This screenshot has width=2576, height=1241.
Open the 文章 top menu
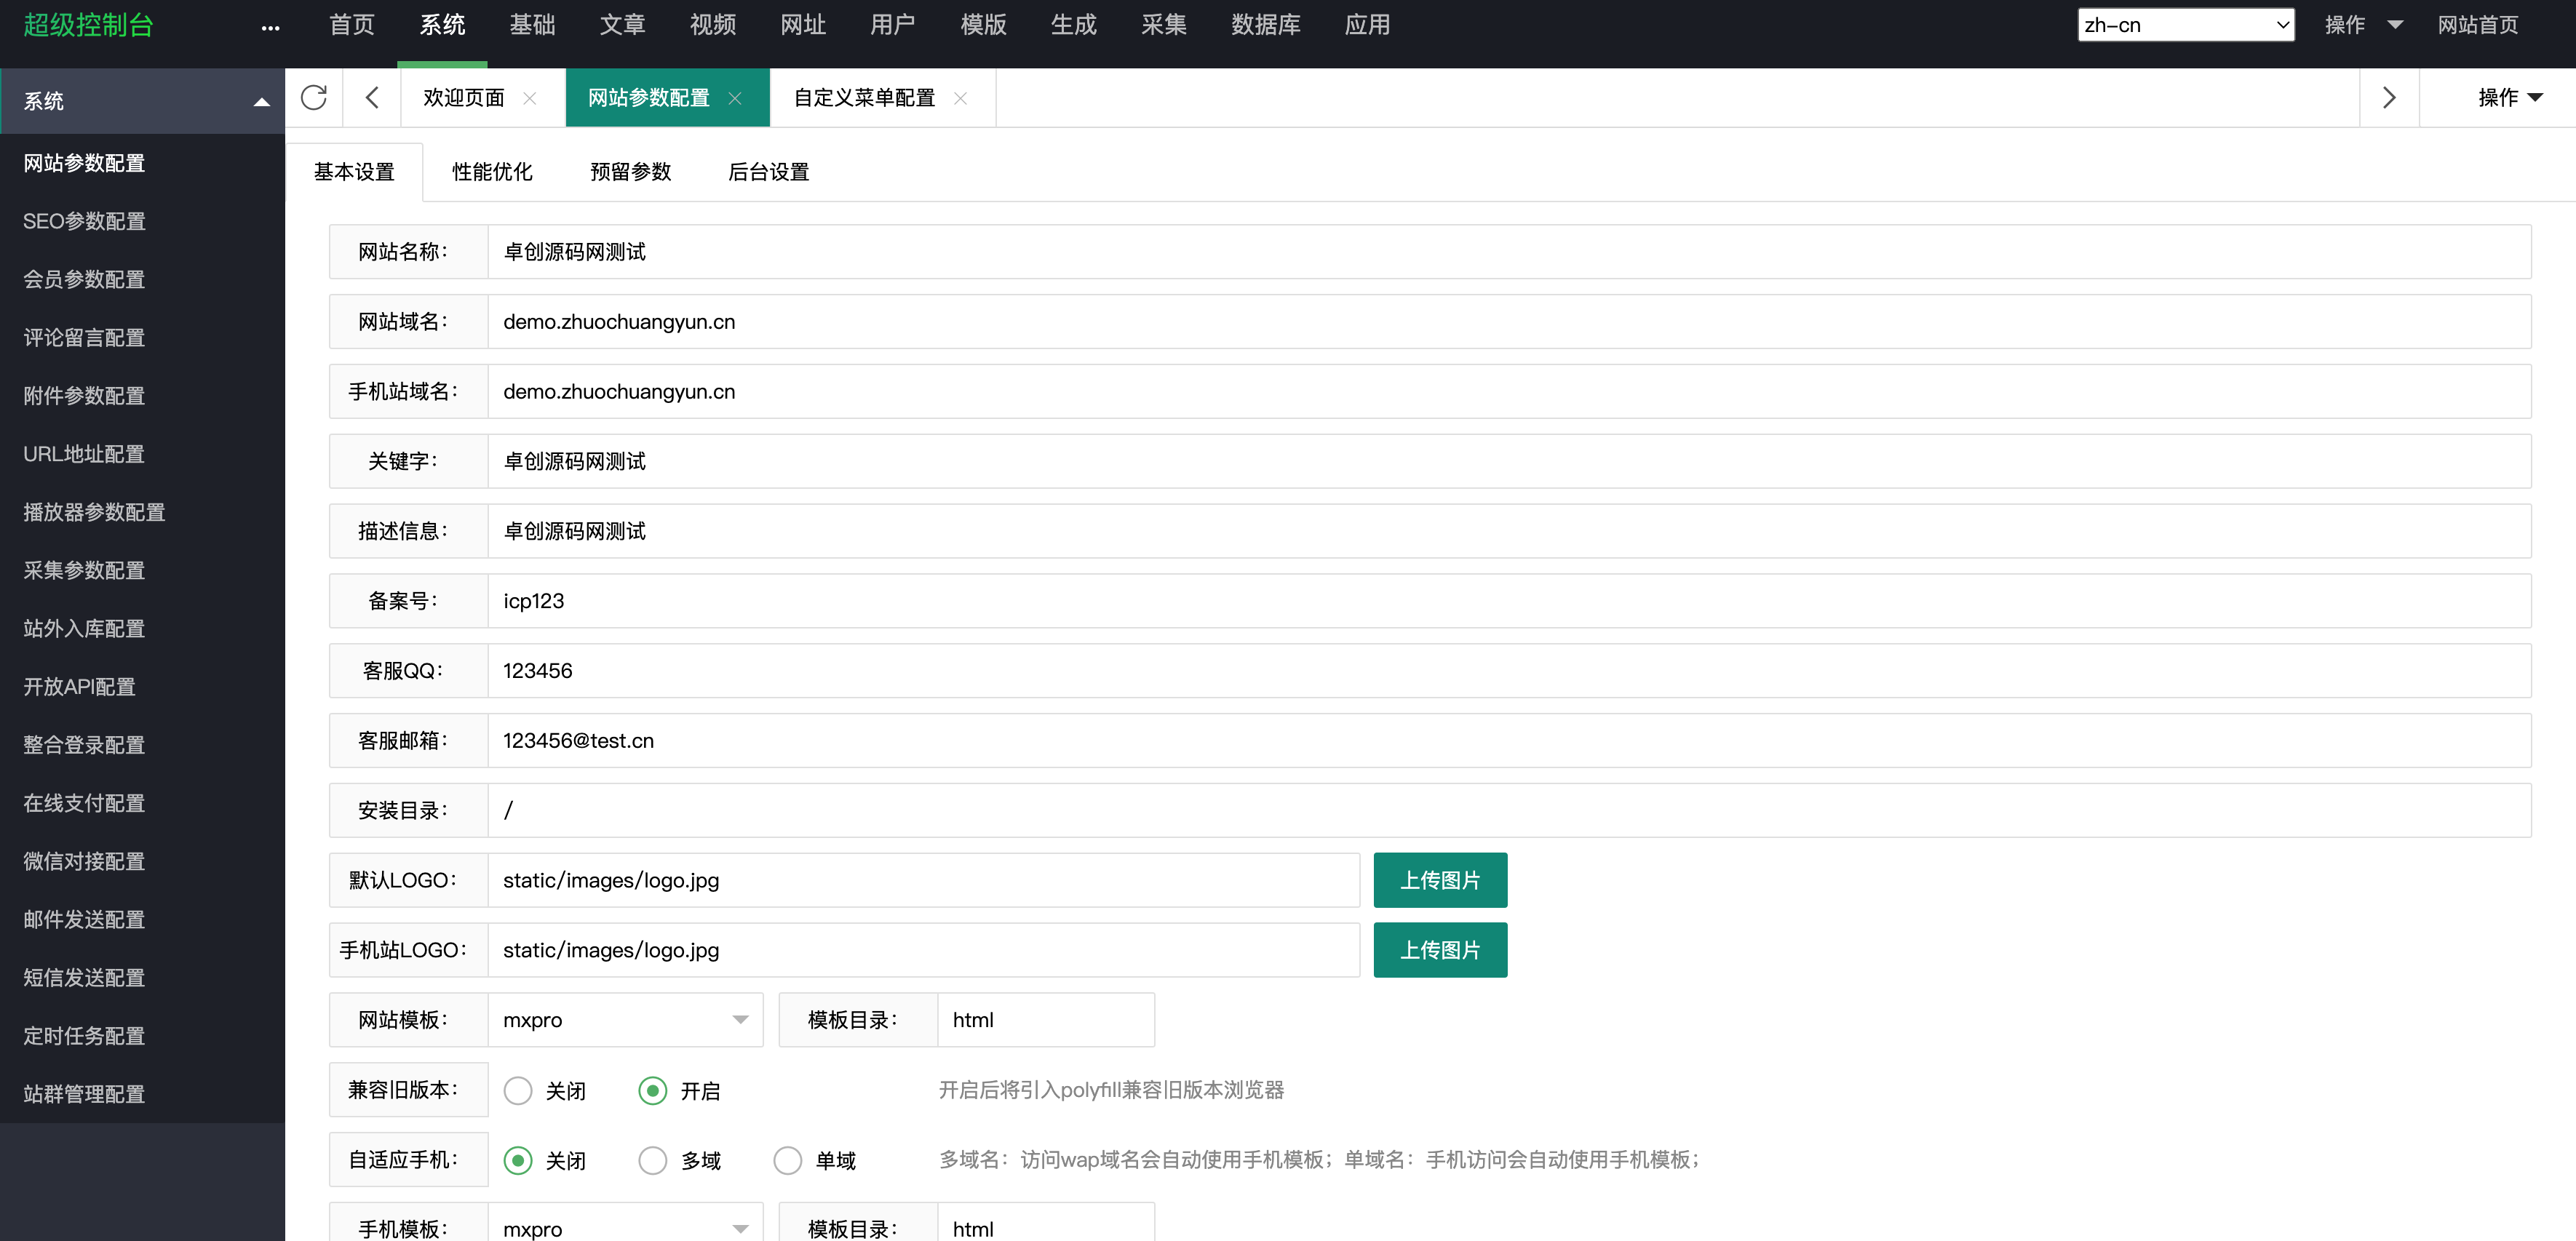pyautogui.click(x=622, y=25)
